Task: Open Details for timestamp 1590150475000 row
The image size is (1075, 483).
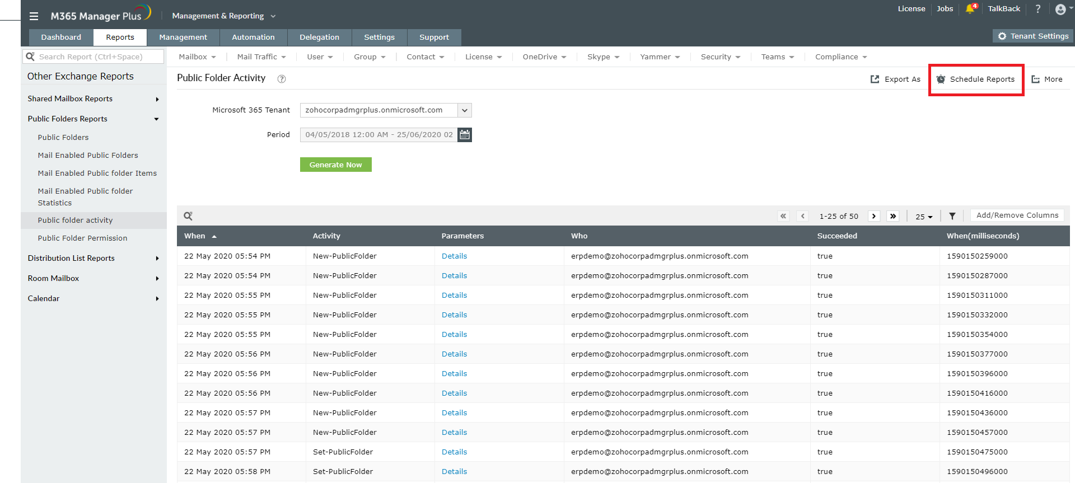Action: click(x=454, y=452)
